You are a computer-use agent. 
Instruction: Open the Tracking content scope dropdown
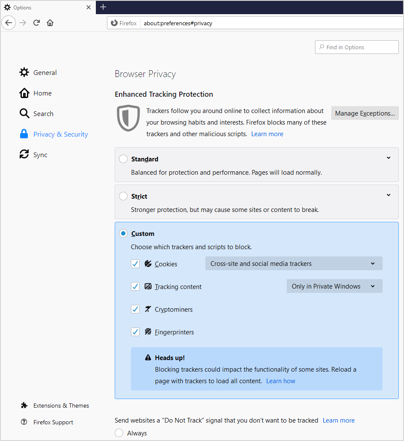334,286
